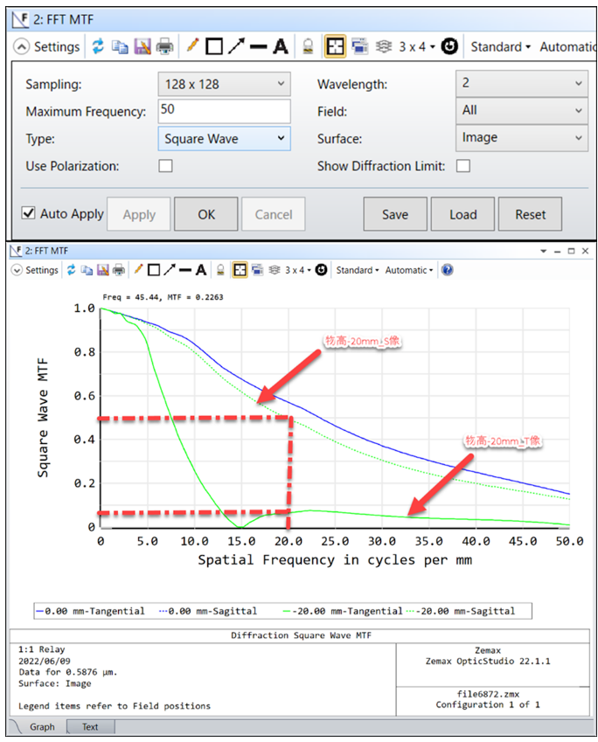The image size is (598, 742).
Task: Select rectangle tool in lower window toolbar
Action: pyautogui.click(x=154, y=270)
